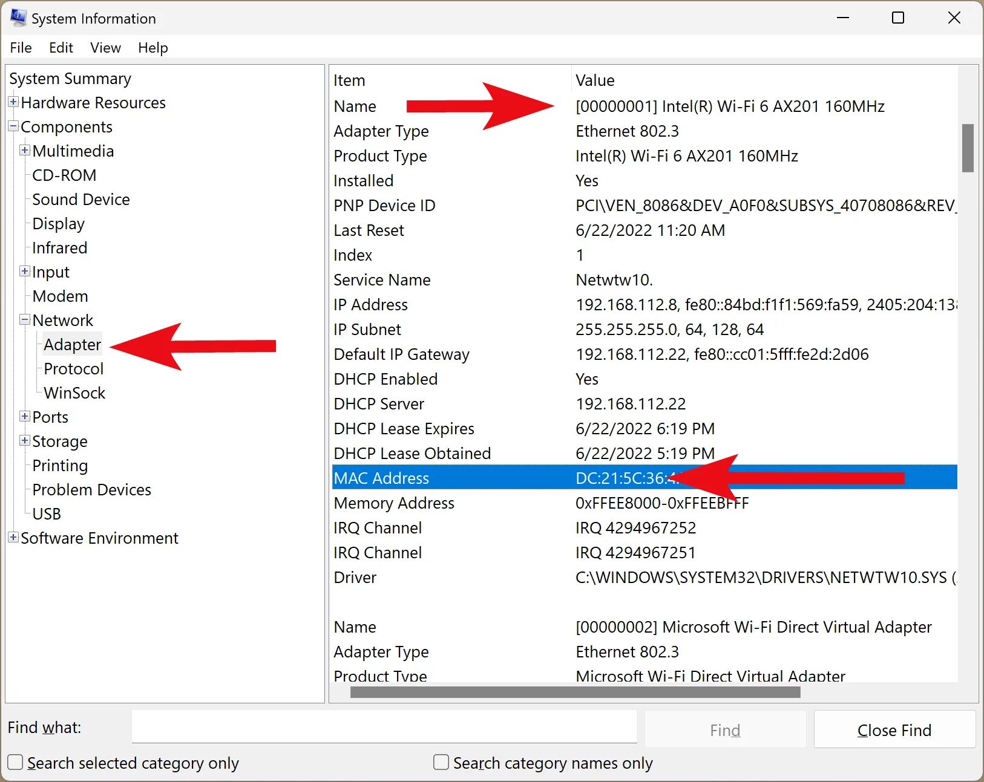This screenshot has height=782, width=984.
Task: Open the Edit menu
Action: click(61, 48)
